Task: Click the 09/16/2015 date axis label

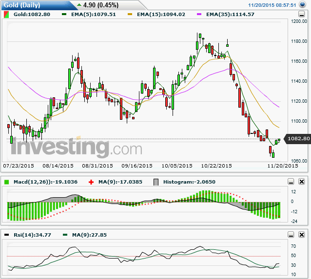Action: click(137, 166)
